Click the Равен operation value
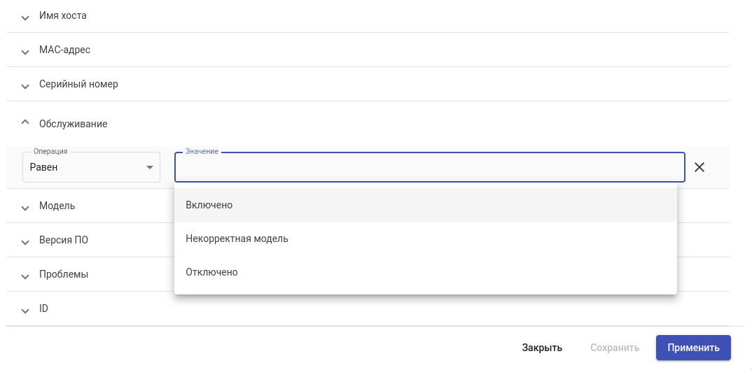 (x=44, y=168)
